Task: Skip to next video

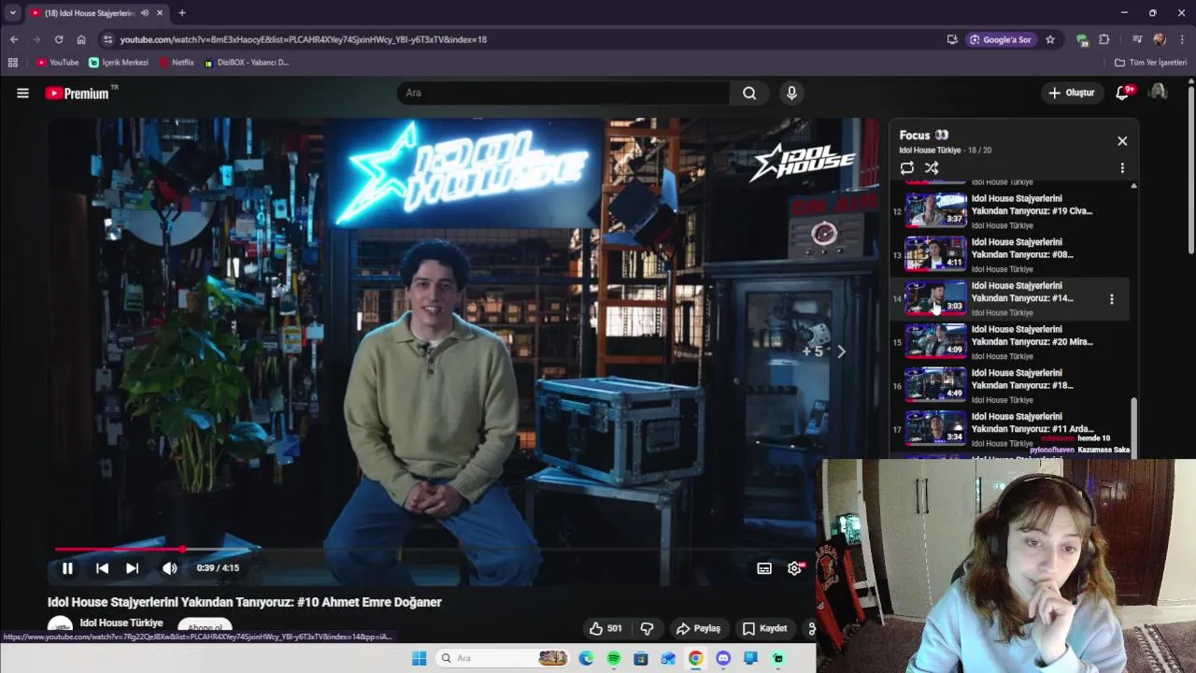Action: 132,567
